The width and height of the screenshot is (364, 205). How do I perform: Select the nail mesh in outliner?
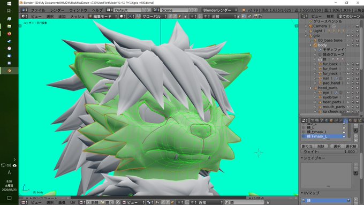tap(326, 78)
